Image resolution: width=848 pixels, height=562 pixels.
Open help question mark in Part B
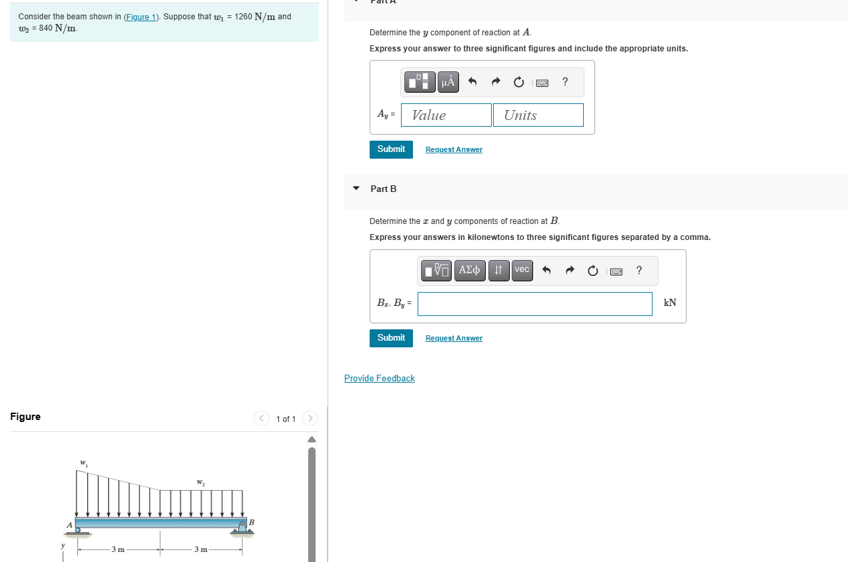point(639,270)
